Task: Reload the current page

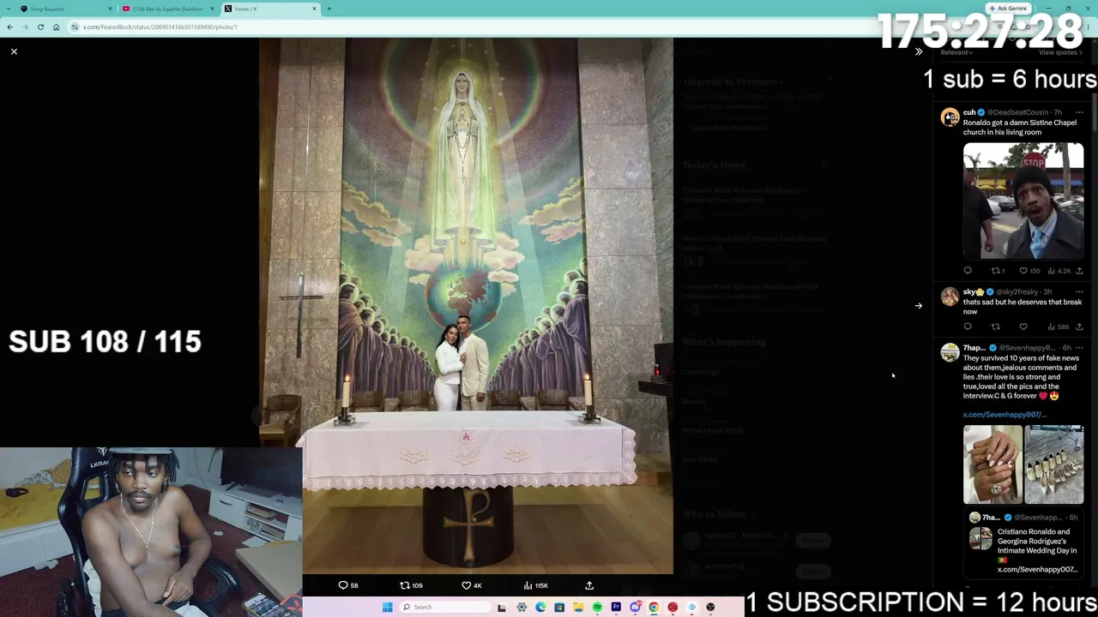Action: tap(40, 27)
